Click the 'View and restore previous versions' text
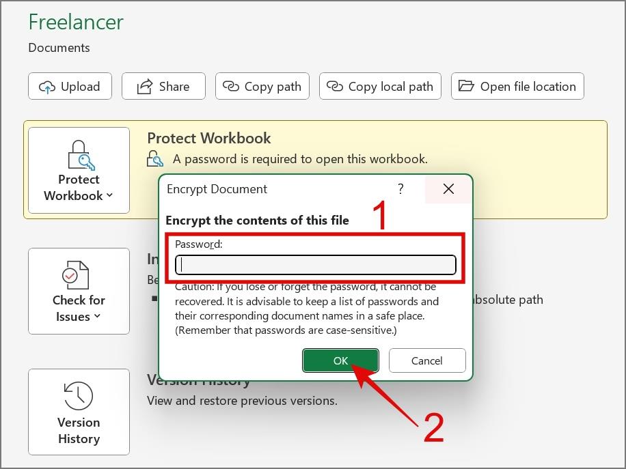This screenshot has height=469, width=626. point(242,401)
